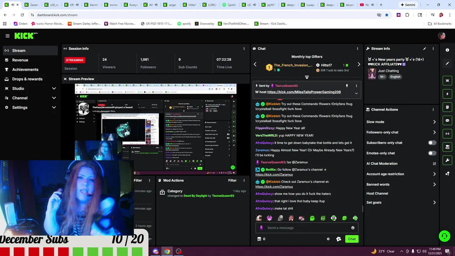Viewport: 455px width, 256px height.
Task: Open Chrome from the Windows taskbar
Action: pyautogui.click(x=167, y=251)
